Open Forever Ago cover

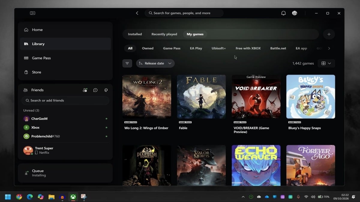tap(310, 165)
